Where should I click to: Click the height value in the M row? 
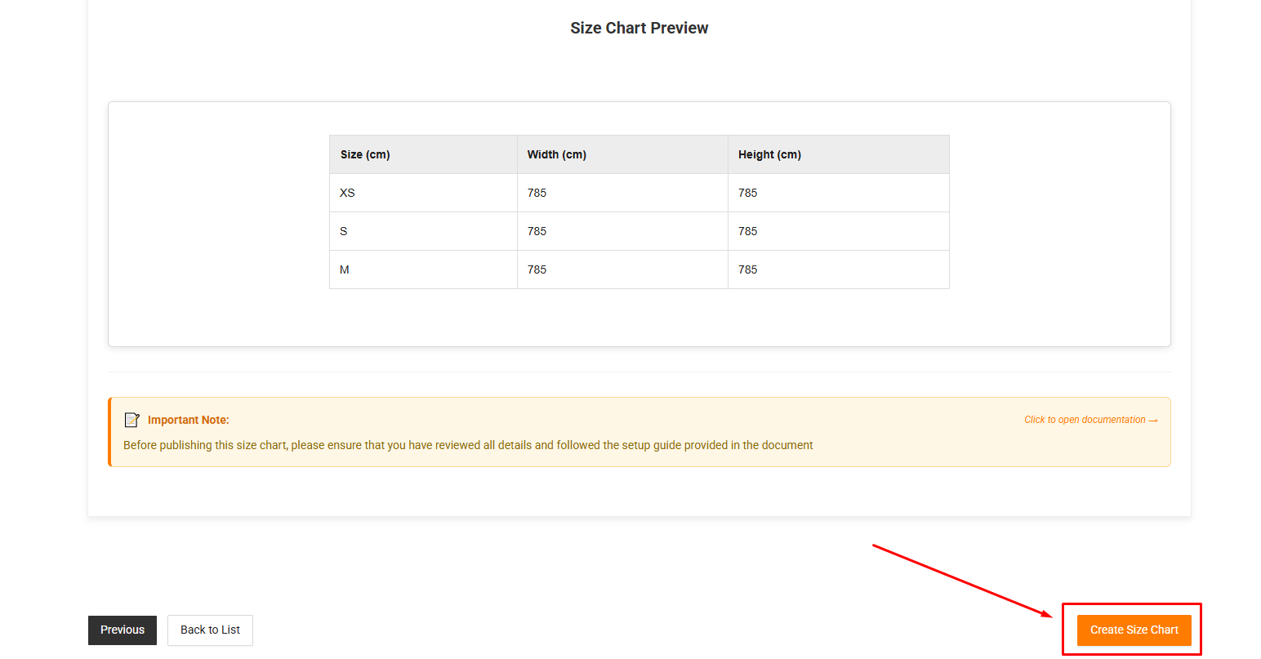[x=747, y=269]
